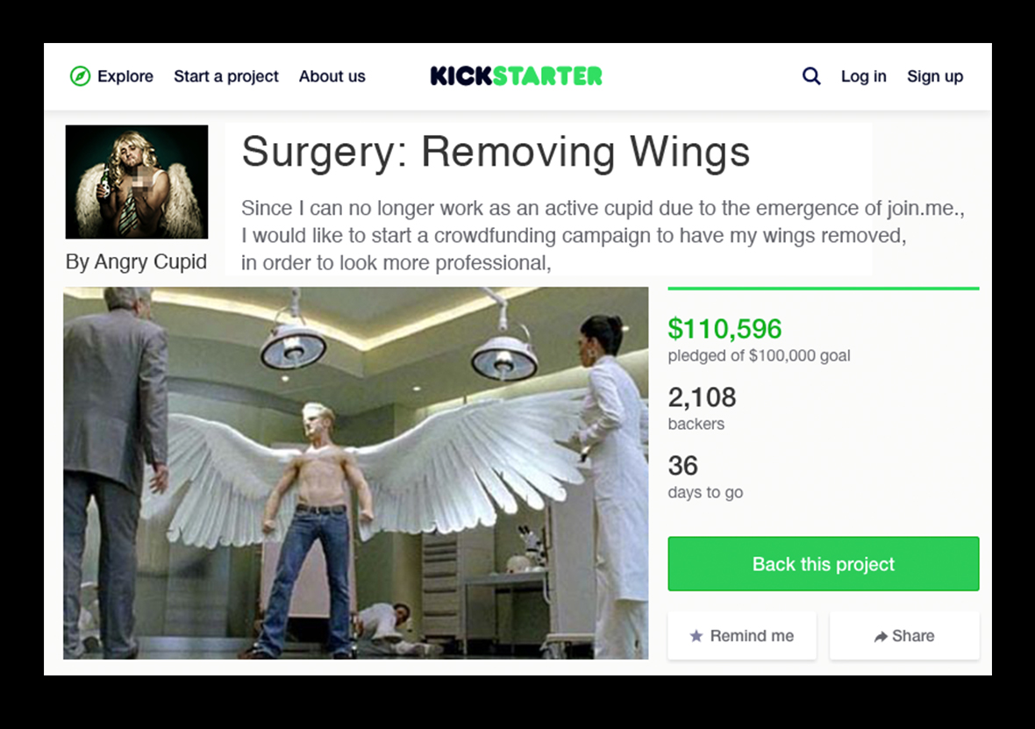This screenshot has width=1035, height=729.
Task: Click the $110,596 pledged amount
Action: tap(724, 329)
